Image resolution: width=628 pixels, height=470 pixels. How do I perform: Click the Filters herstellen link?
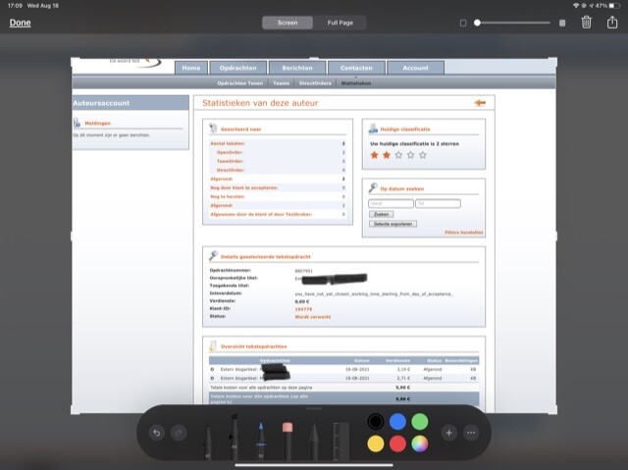[464, 233]
